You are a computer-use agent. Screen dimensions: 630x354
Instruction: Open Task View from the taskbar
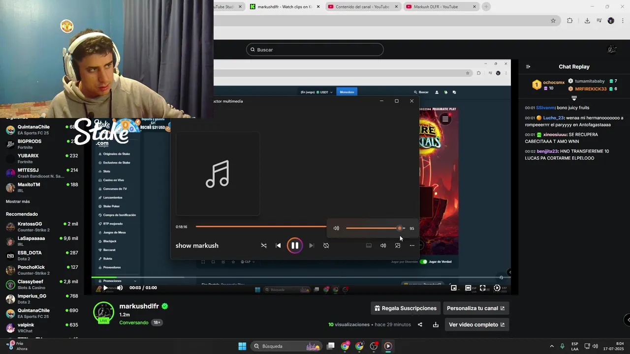point(331,346)
